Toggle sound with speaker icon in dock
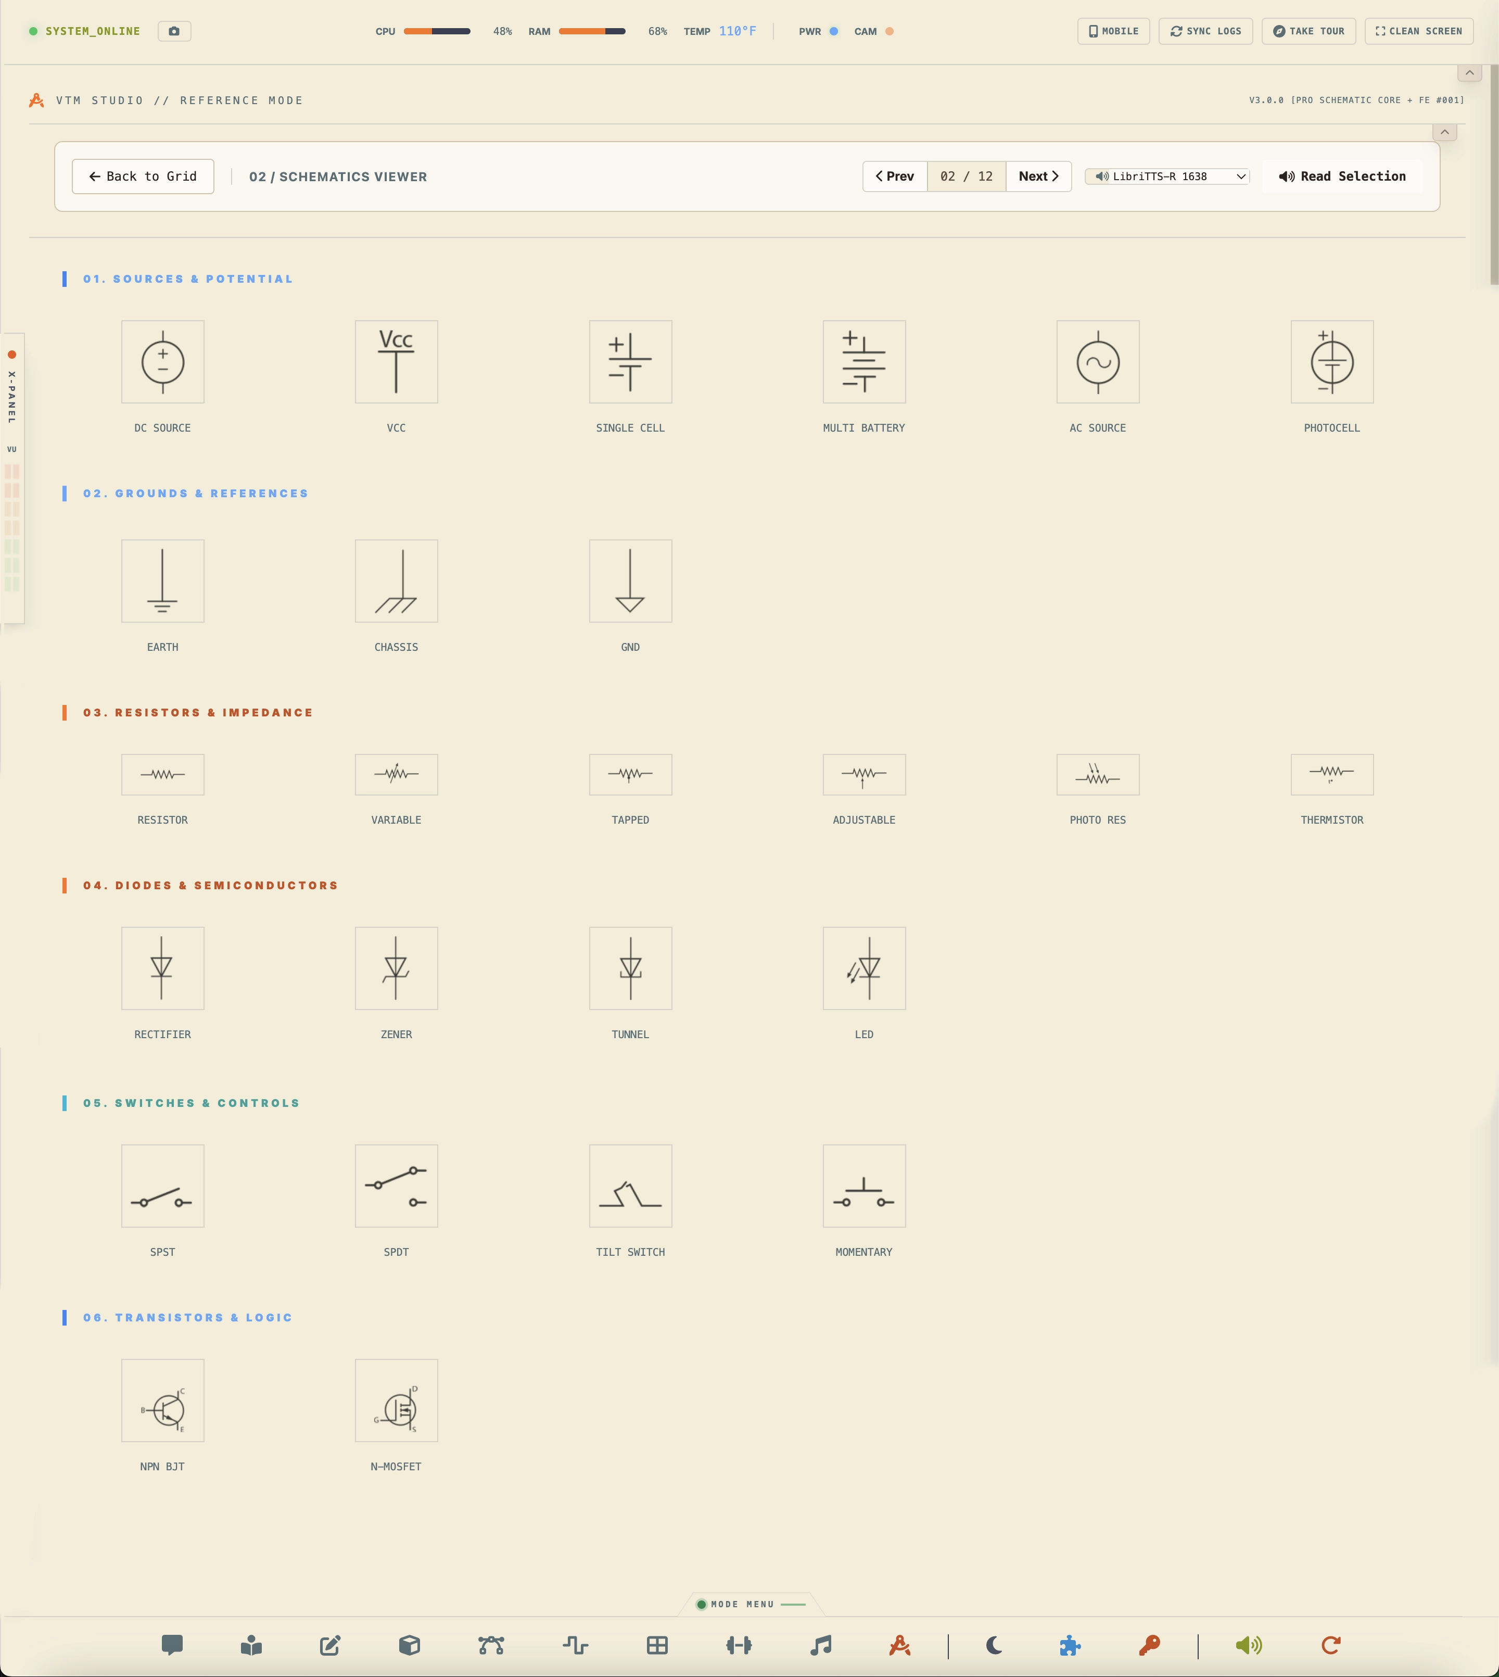Screen dimensions: 1499x1677 pos(1249,1645)
